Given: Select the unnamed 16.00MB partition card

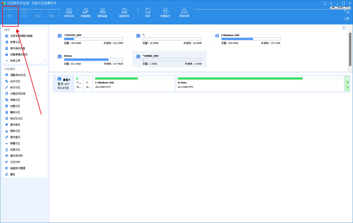Looking at the screenshot, I should click(169, 38).
